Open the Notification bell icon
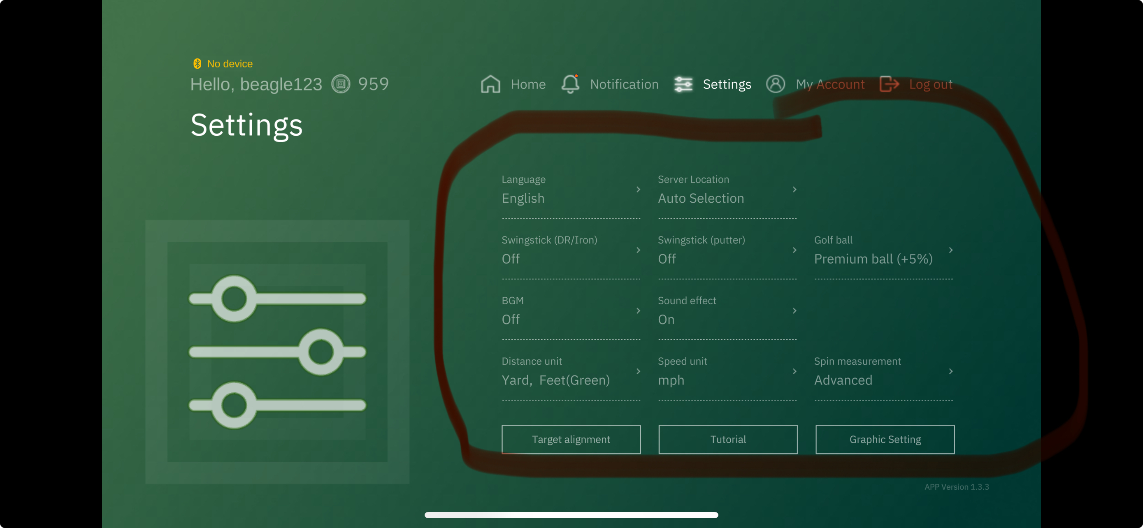 pyautogui.click(x=570, y=84)
